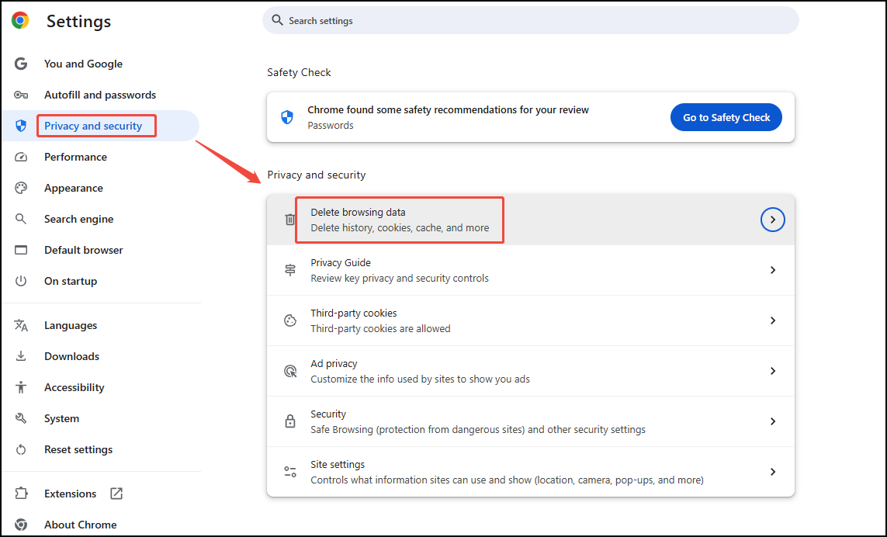
Task: Click Security row title
Action: coord(328,414)
